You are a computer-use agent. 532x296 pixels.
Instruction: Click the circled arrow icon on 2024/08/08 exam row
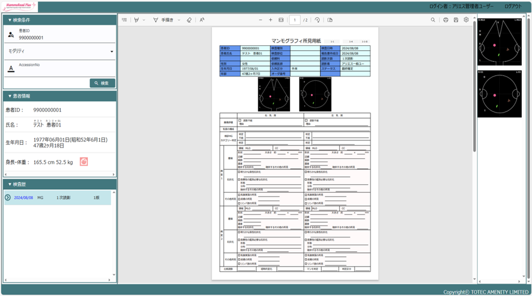pos(7,197)
